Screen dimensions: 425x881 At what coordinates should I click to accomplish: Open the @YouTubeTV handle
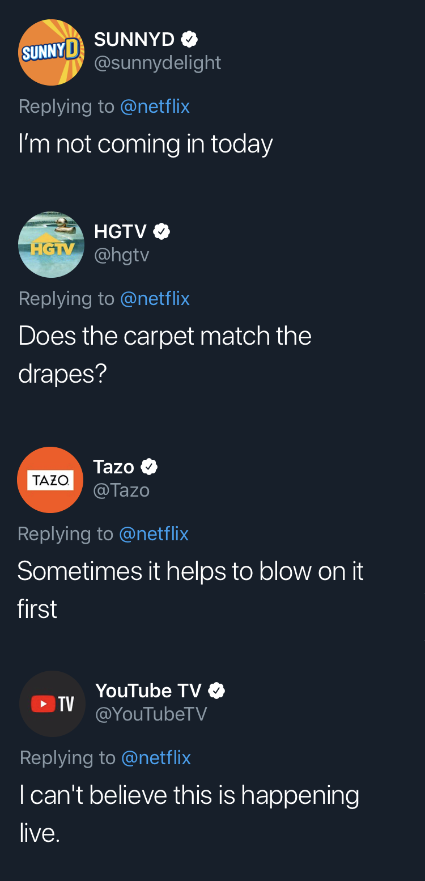point(151,714)
